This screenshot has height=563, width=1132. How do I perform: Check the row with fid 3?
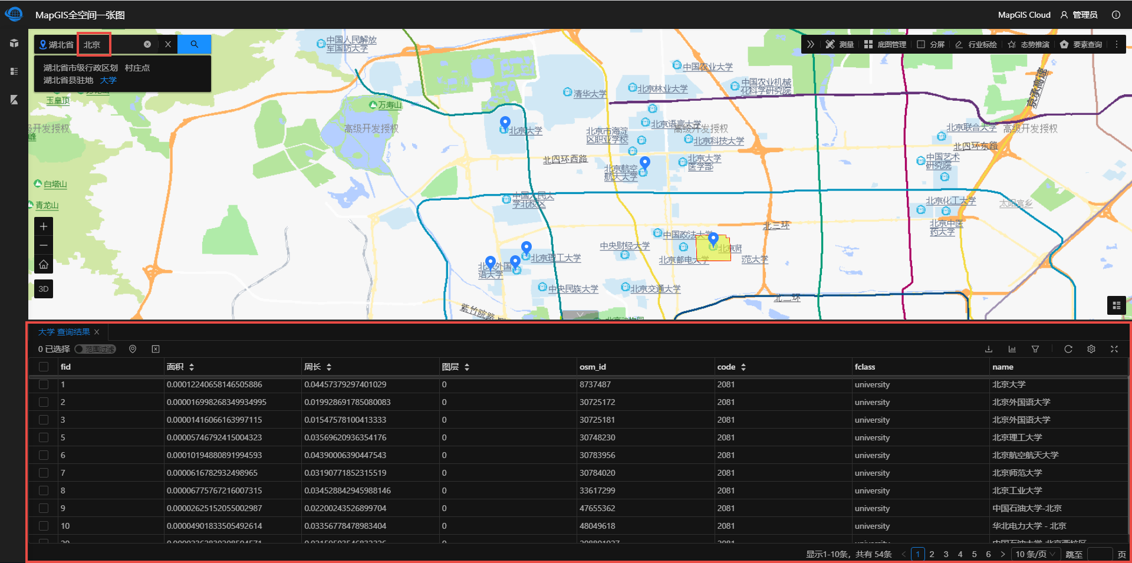coord(44,420)
